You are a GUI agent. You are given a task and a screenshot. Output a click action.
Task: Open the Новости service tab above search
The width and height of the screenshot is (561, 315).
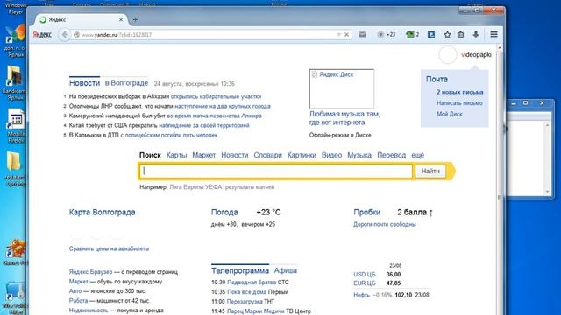point(235,155)
